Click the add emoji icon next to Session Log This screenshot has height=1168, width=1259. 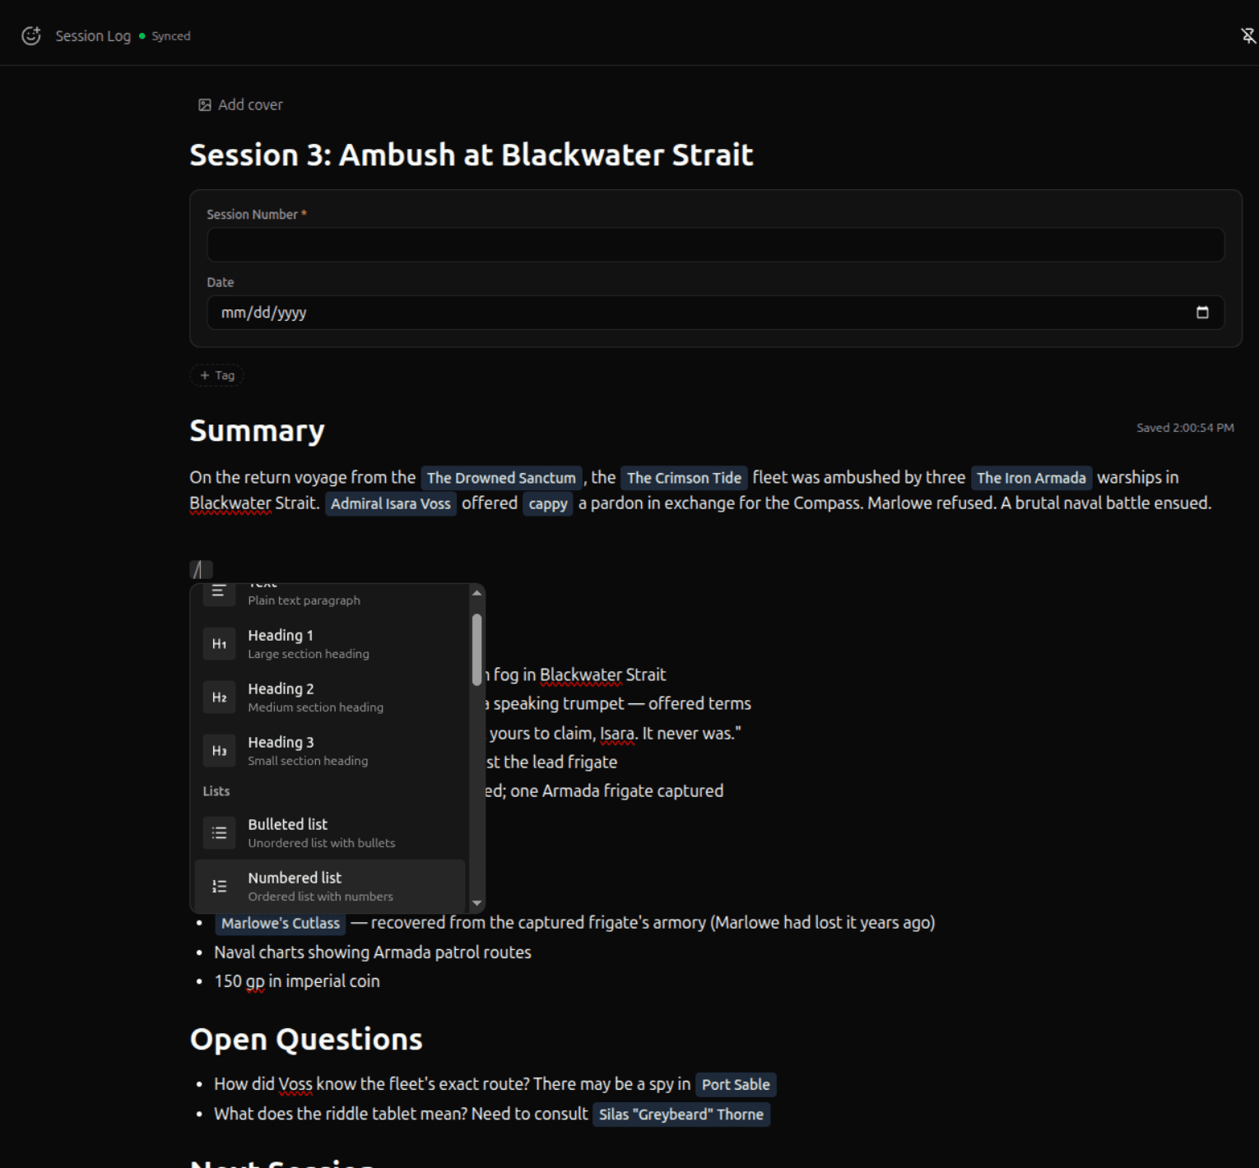pos(30,35)
